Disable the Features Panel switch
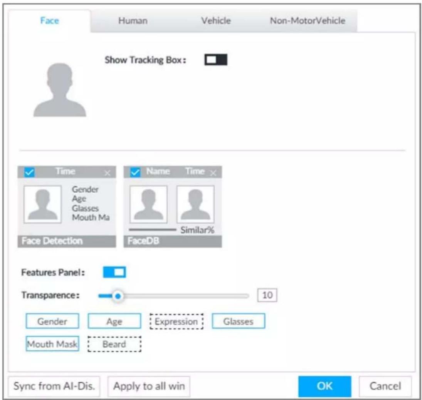The width and height of the screenshot is (422, 400). click(114, 272)
